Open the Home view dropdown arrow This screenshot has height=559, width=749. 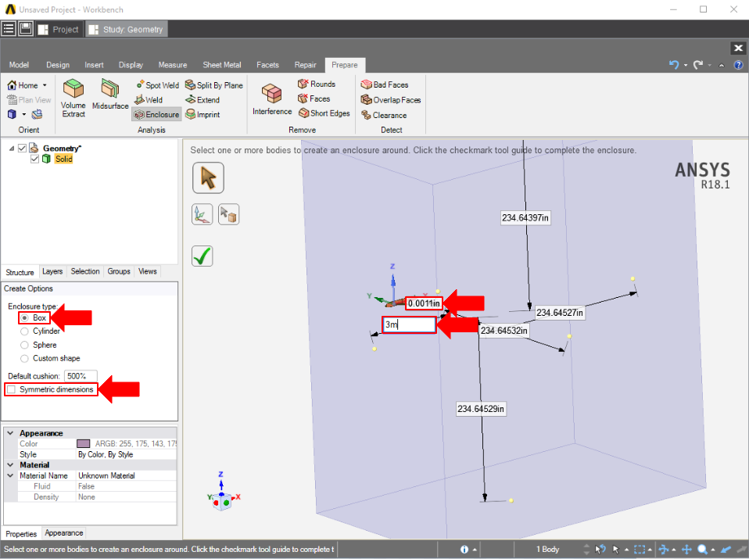(45, 85)
